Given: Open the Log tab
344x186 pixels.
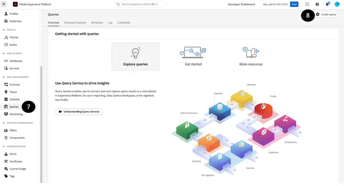Looking at the screenshot, I should [110, 22].
